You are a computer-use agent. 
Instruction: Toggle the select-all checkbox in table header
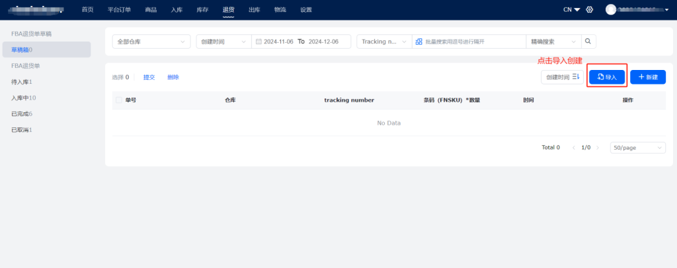click(x=119, y=100)
